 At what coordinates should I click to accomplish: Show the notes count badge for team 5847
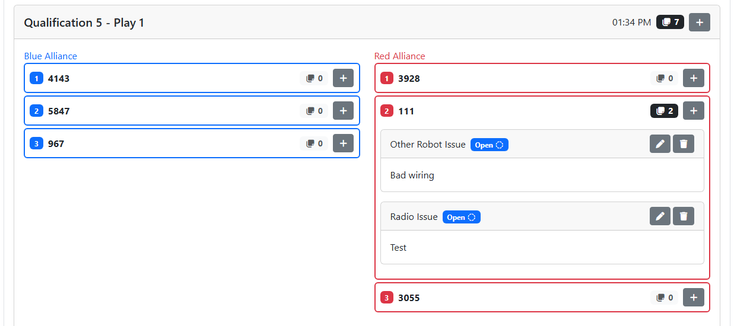[x=314, y=111]
